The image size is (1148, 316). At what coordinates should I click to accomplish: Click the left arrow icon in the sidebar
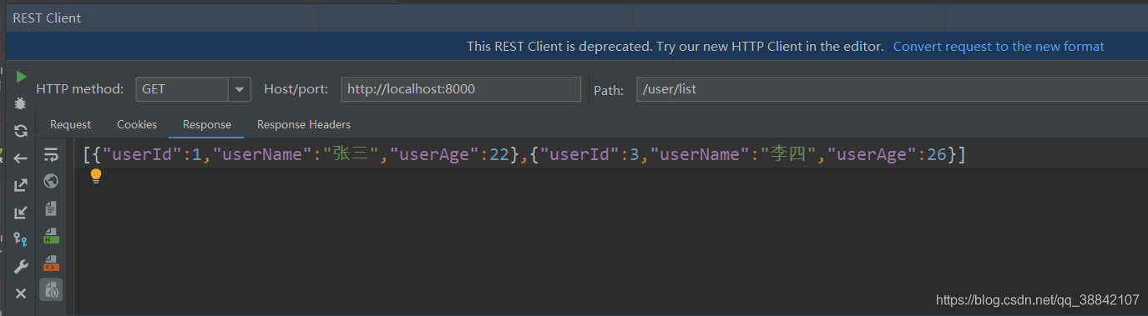click(x=21, y=158)
